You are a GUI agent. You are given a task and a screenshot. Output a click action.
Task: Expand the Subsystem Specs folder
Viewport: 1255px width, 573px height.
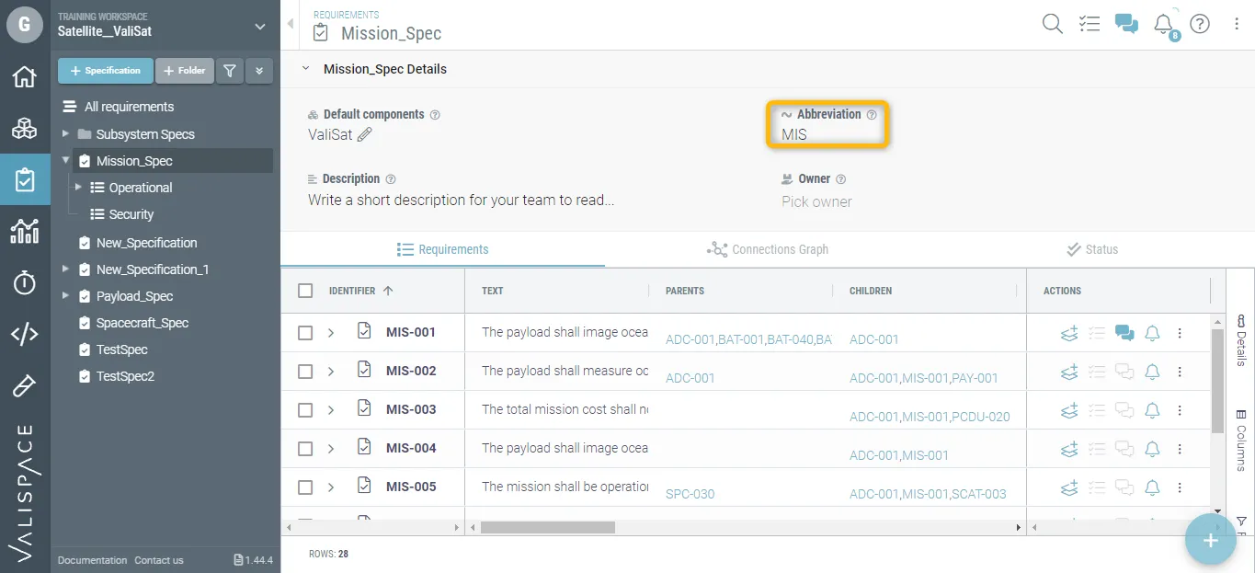coord(65,134)
